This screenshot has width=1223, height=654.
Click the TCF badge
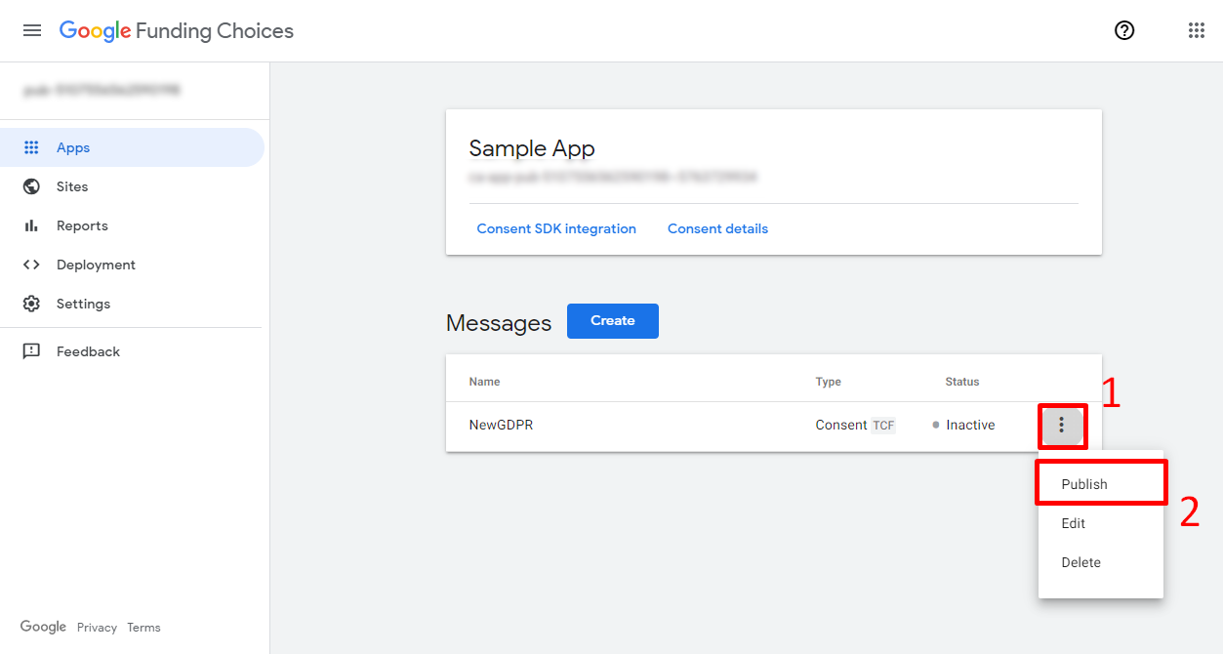(883, 426)
